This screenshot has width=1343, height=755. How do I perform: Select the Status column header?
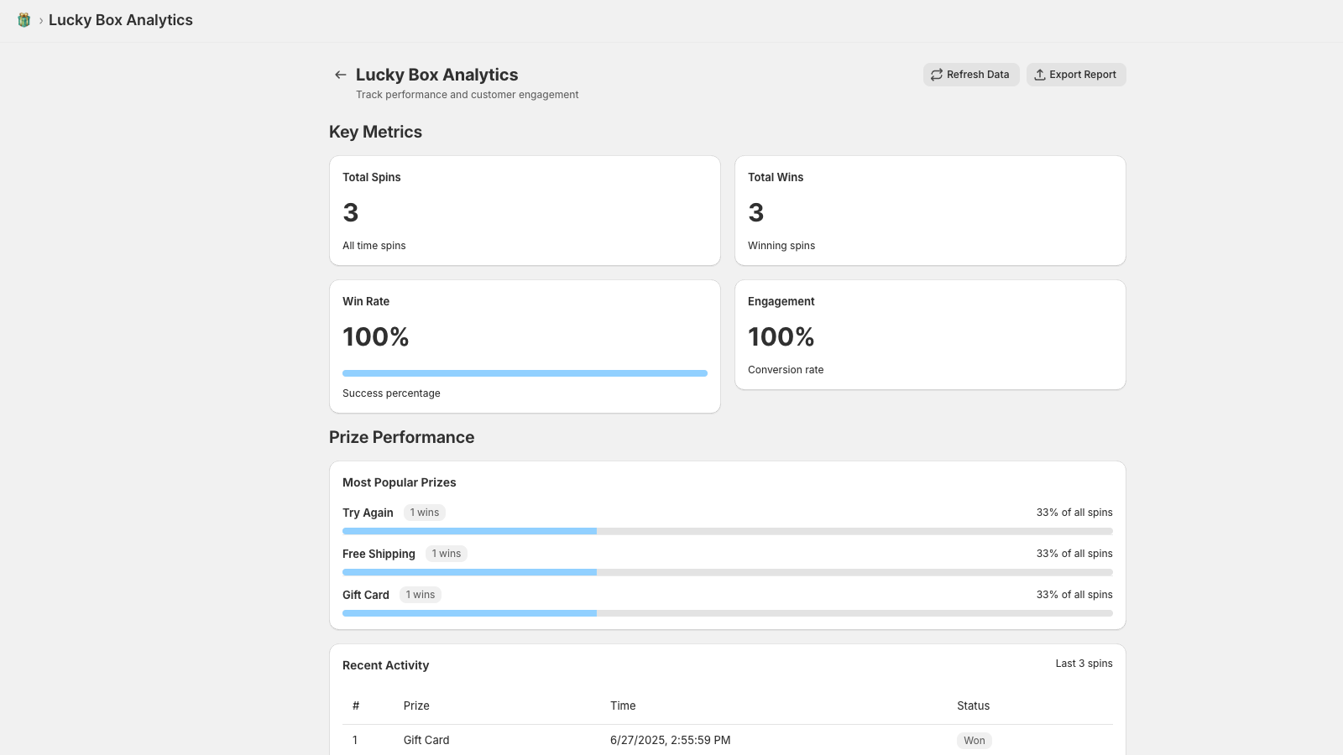(x=972, y=706)
